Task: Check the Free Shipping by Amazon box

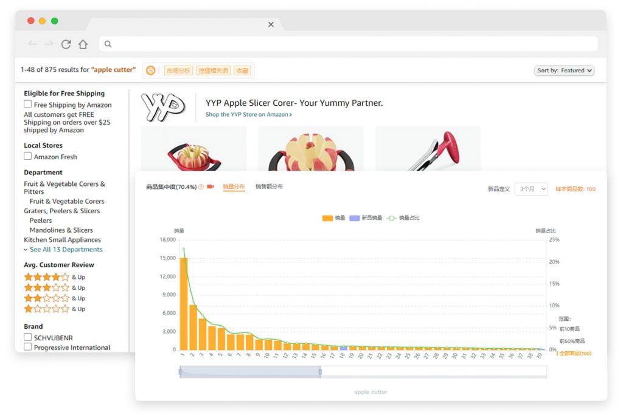Action: pos(28,105)
